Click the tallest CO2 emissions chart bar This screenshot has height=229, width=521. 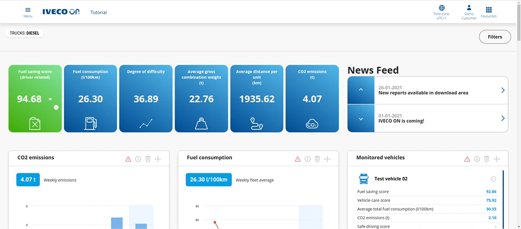(x=117, y=222)
